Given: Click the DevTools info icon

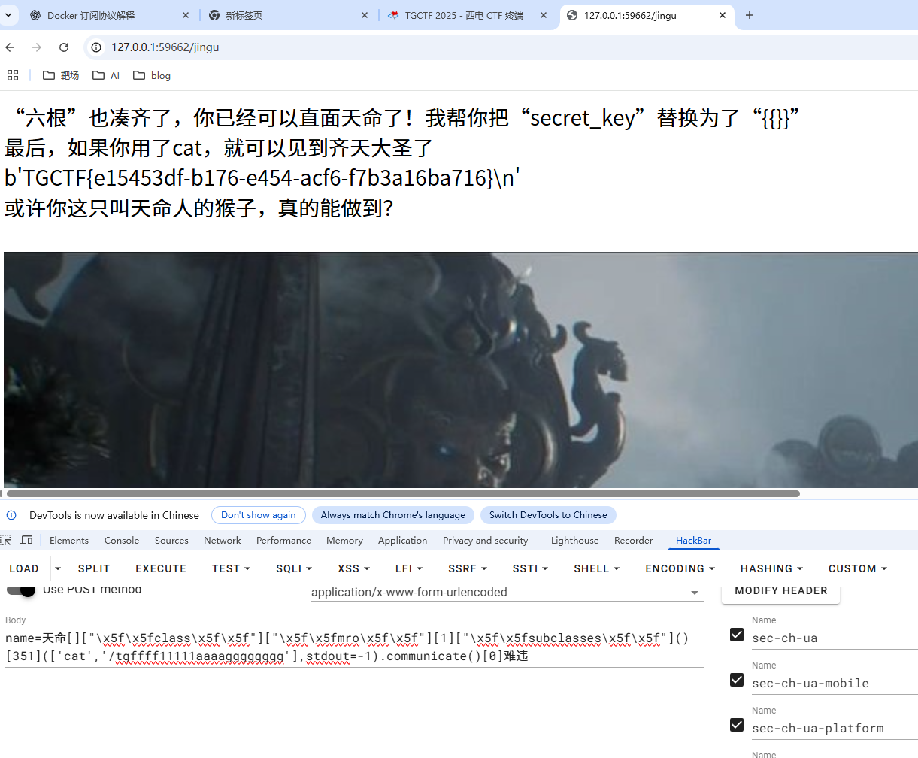Looking at the screenshot, I should pyautogui.click(x=11, y=515).
